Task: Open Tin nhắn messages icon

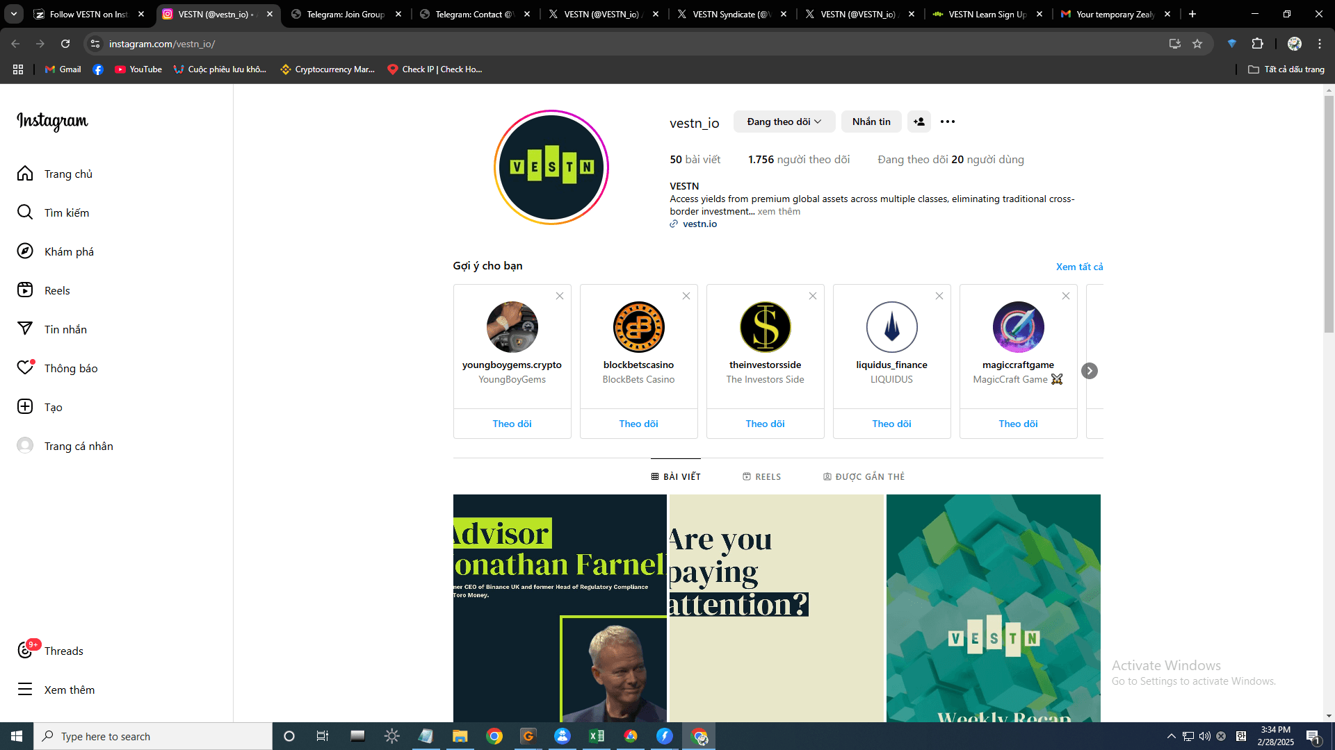Action: (25, 329)
